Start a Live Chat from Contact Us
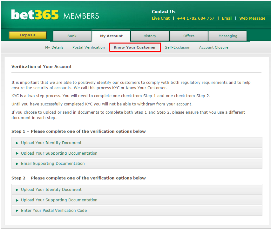 pyautogui.click(x=161, y=18)
